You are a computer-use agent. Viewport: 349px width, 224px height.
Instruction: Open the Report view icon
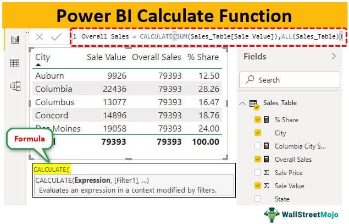pos(14,40)
